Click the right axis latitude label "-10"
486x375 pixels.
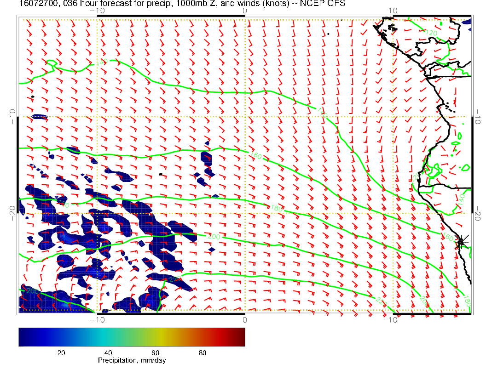(x=477, y=116)
